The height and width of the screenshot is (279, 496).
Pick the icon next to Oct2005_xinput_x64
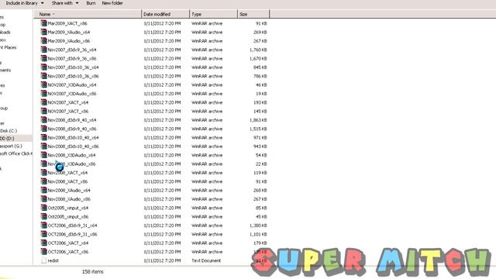[x=43, y=208]
